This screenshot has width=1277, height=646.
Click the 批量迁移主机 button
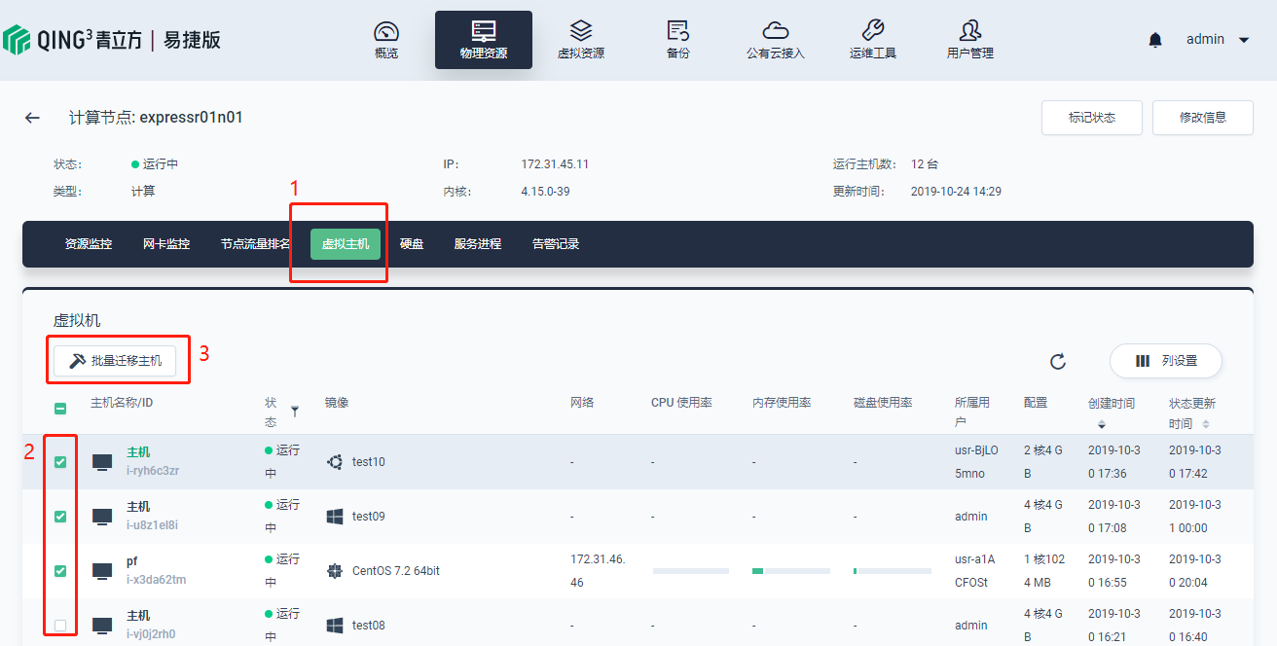115,361
